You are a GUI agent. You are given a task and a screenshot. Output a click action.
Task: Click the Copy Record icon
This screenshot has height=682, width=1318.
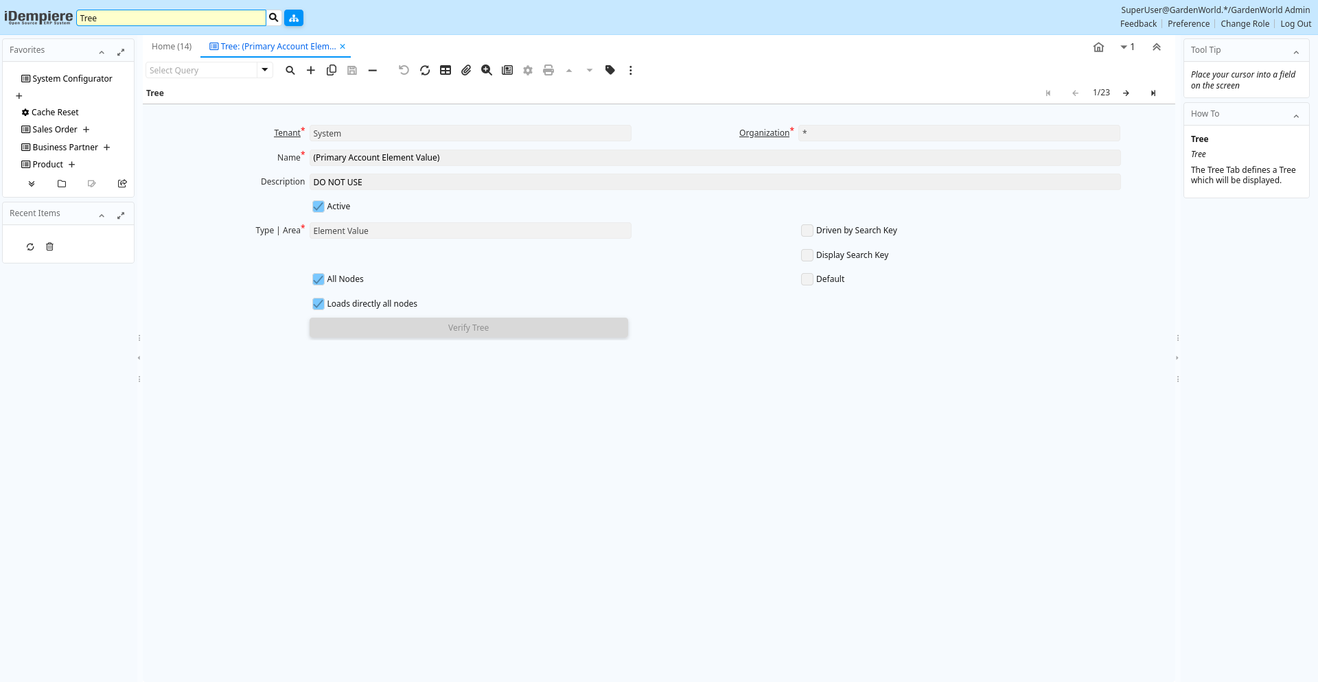point(332,70)
